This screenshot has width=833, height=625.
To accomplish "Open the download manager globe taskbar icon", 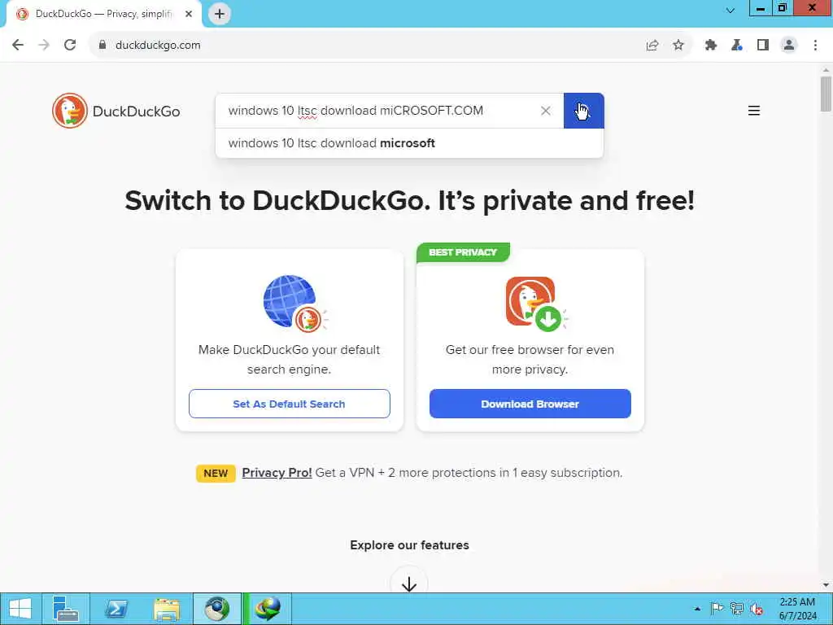I will tap(268, 609).
